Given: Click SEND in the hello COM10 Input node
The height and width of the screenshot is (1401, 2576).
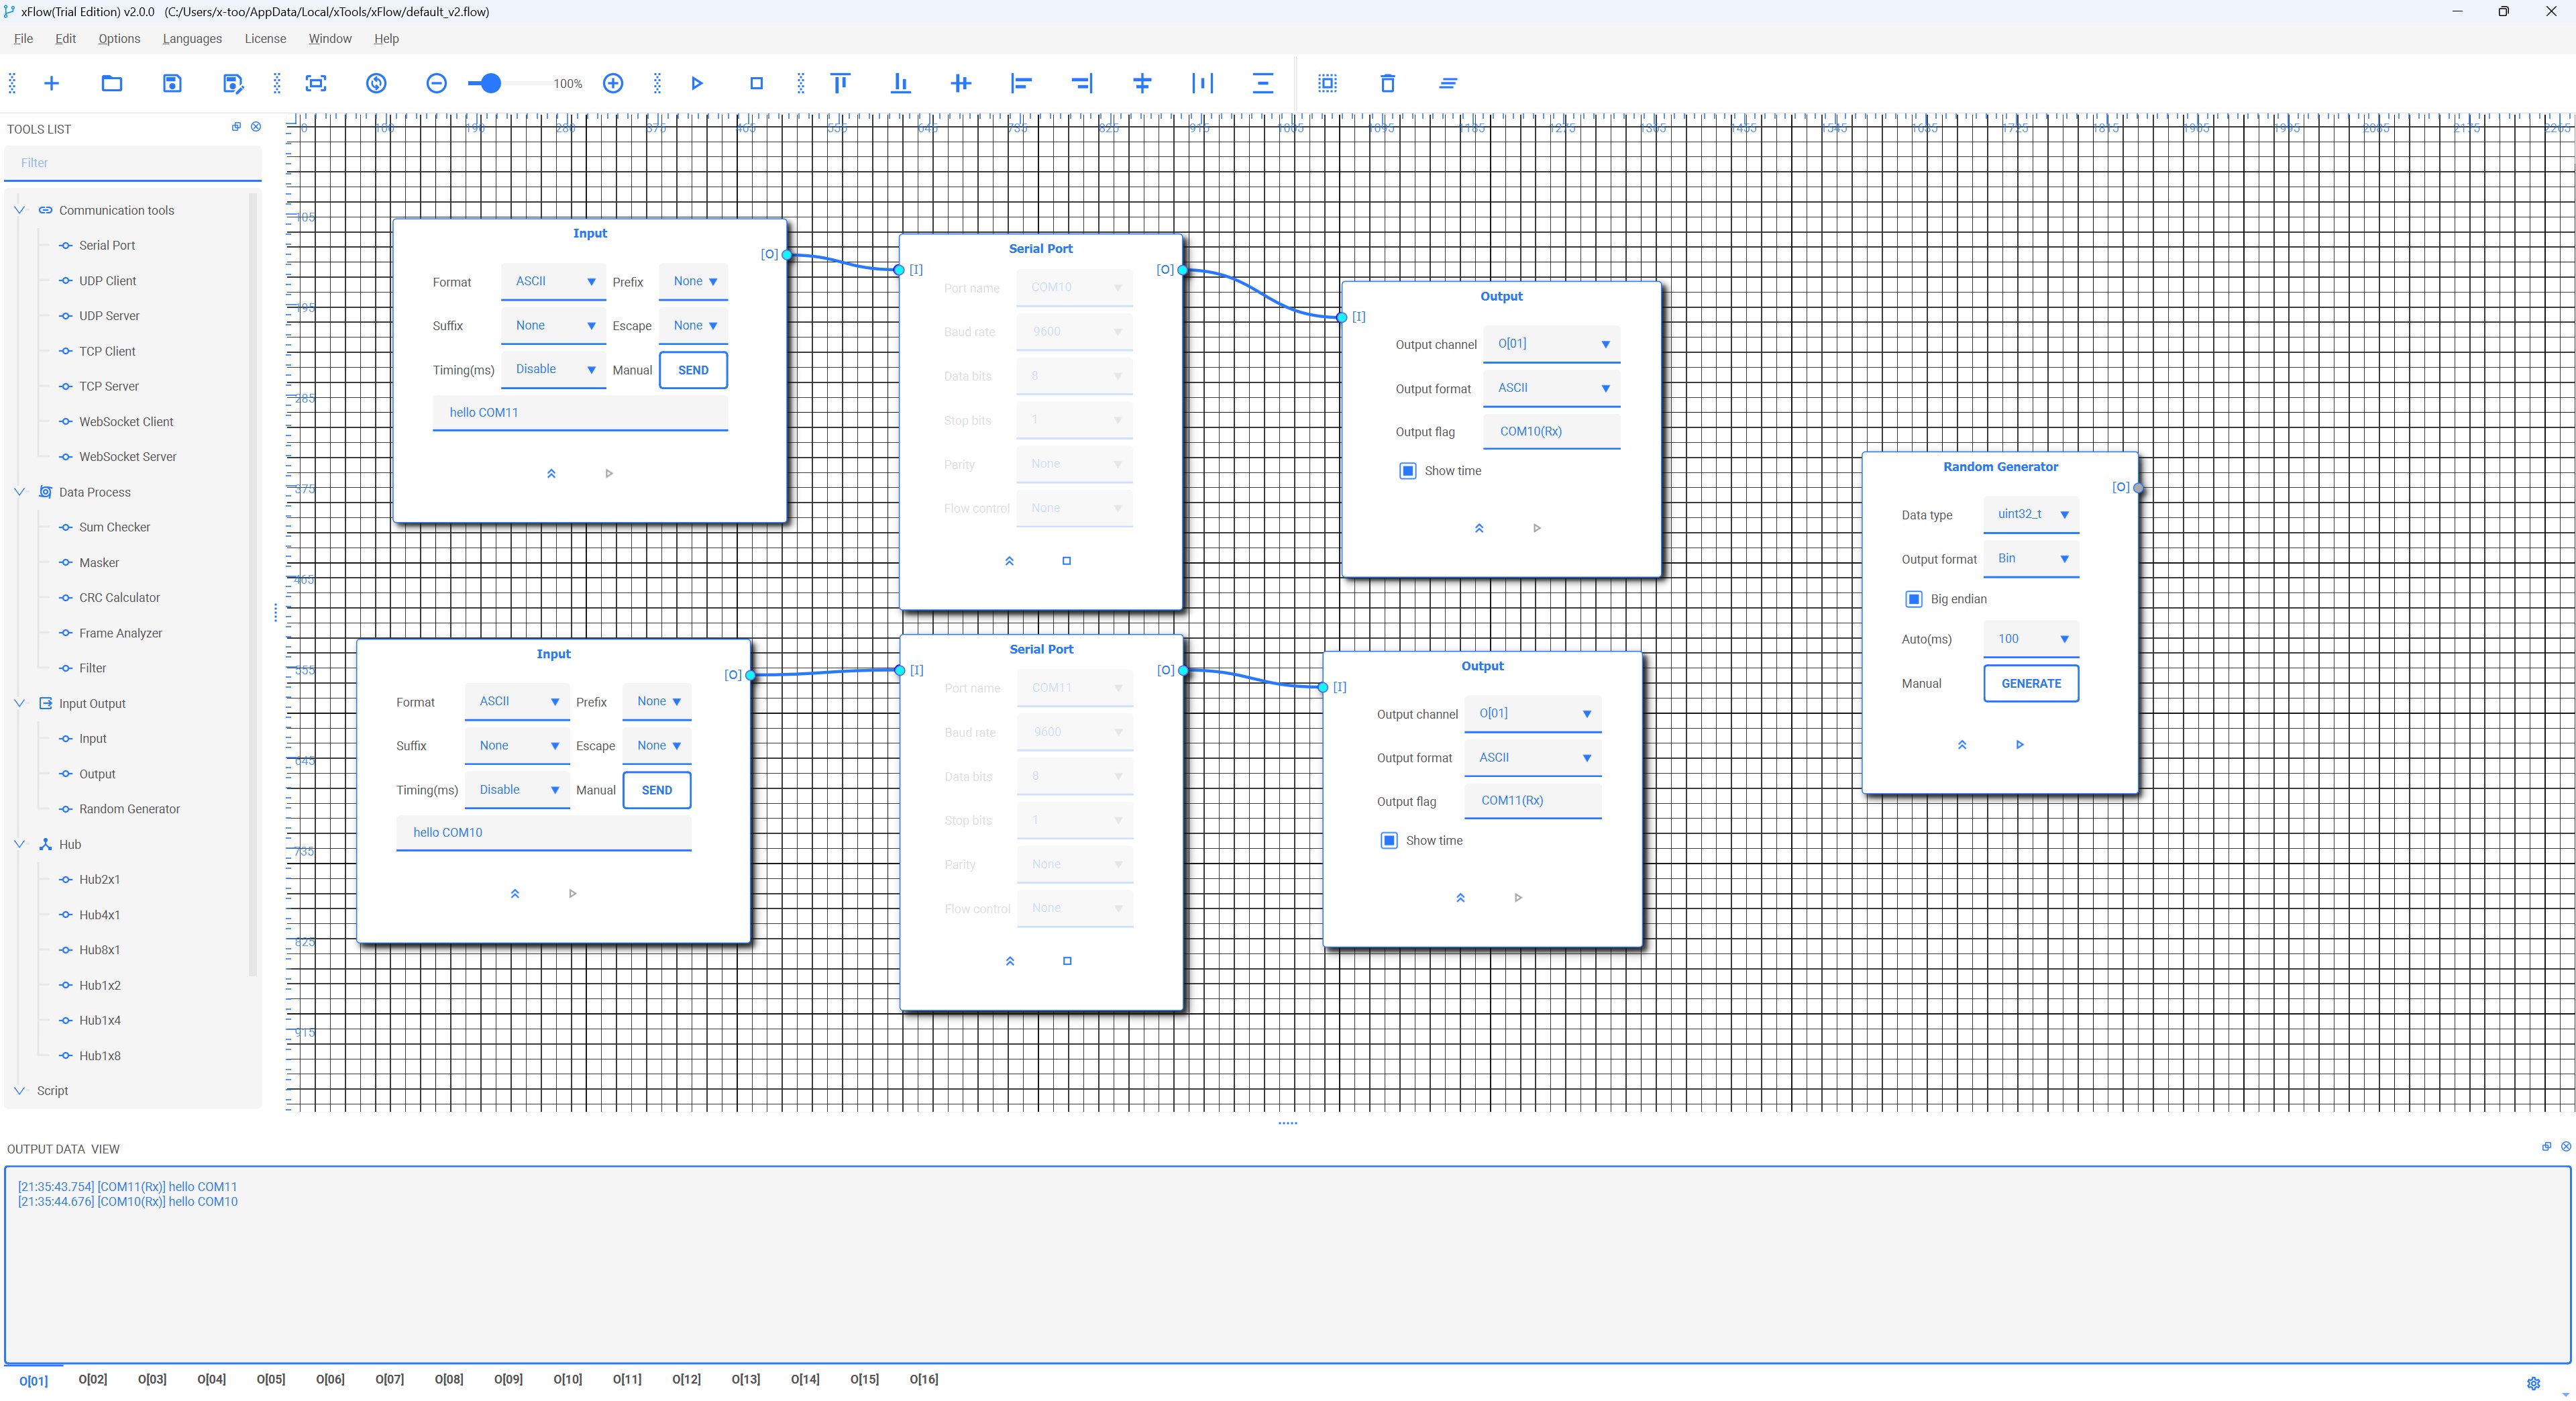Looking at the screenshot, I should click(x=656, y=790).
